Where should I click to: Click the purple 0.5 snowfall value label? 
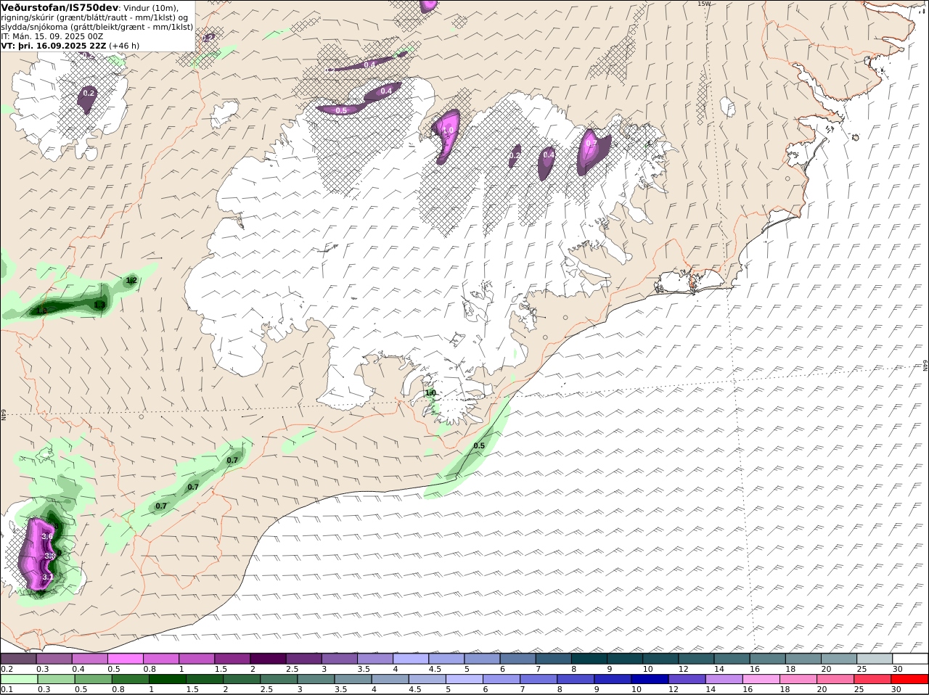pos(341,110)
